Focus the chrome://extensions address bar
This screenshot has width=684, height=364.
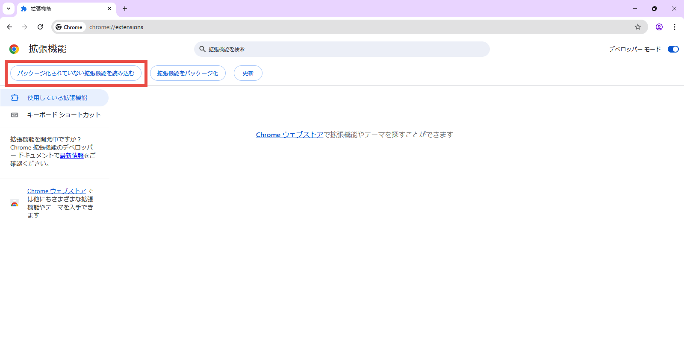[350, 27]
